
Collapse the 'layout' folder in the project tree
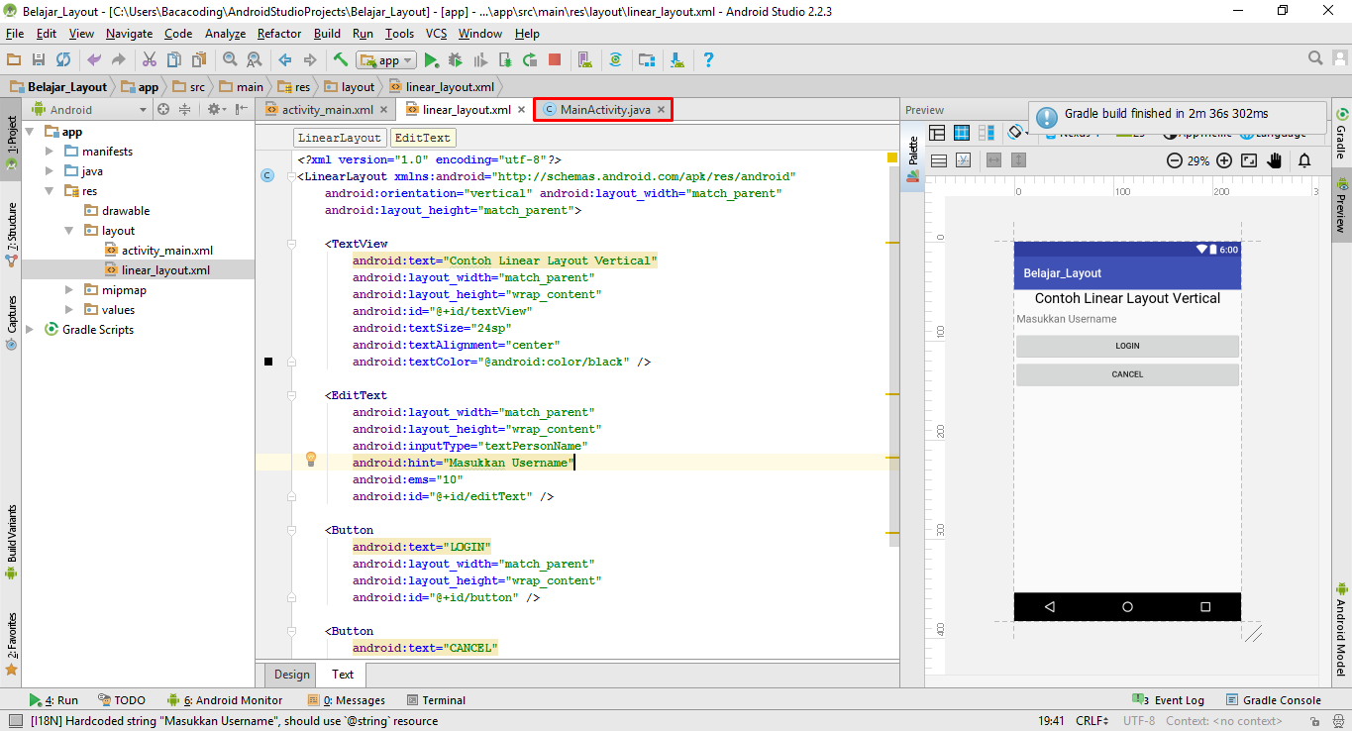tap(67, 230)
